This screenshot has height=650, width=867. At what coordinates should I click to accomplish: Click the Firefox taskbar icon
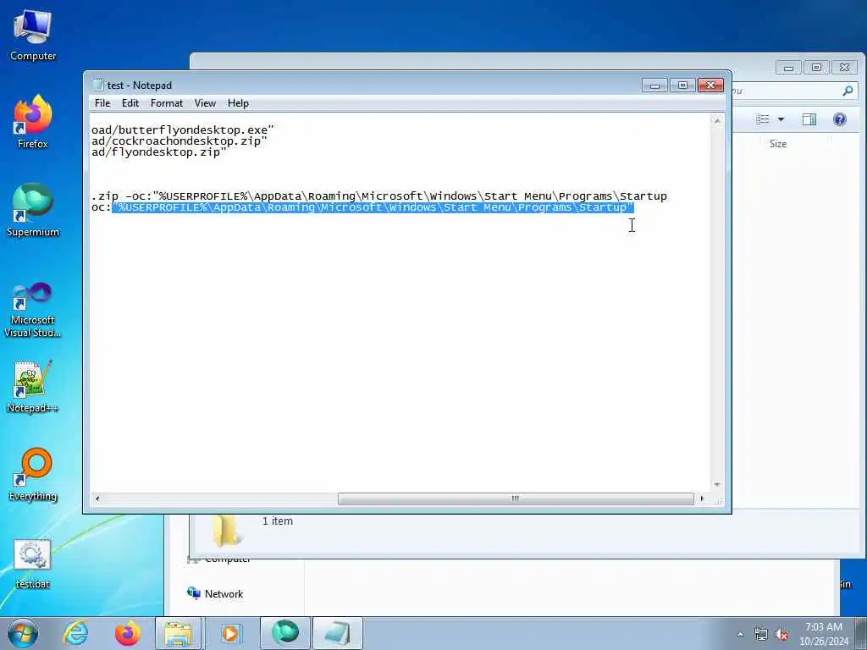tap(127, 633)
